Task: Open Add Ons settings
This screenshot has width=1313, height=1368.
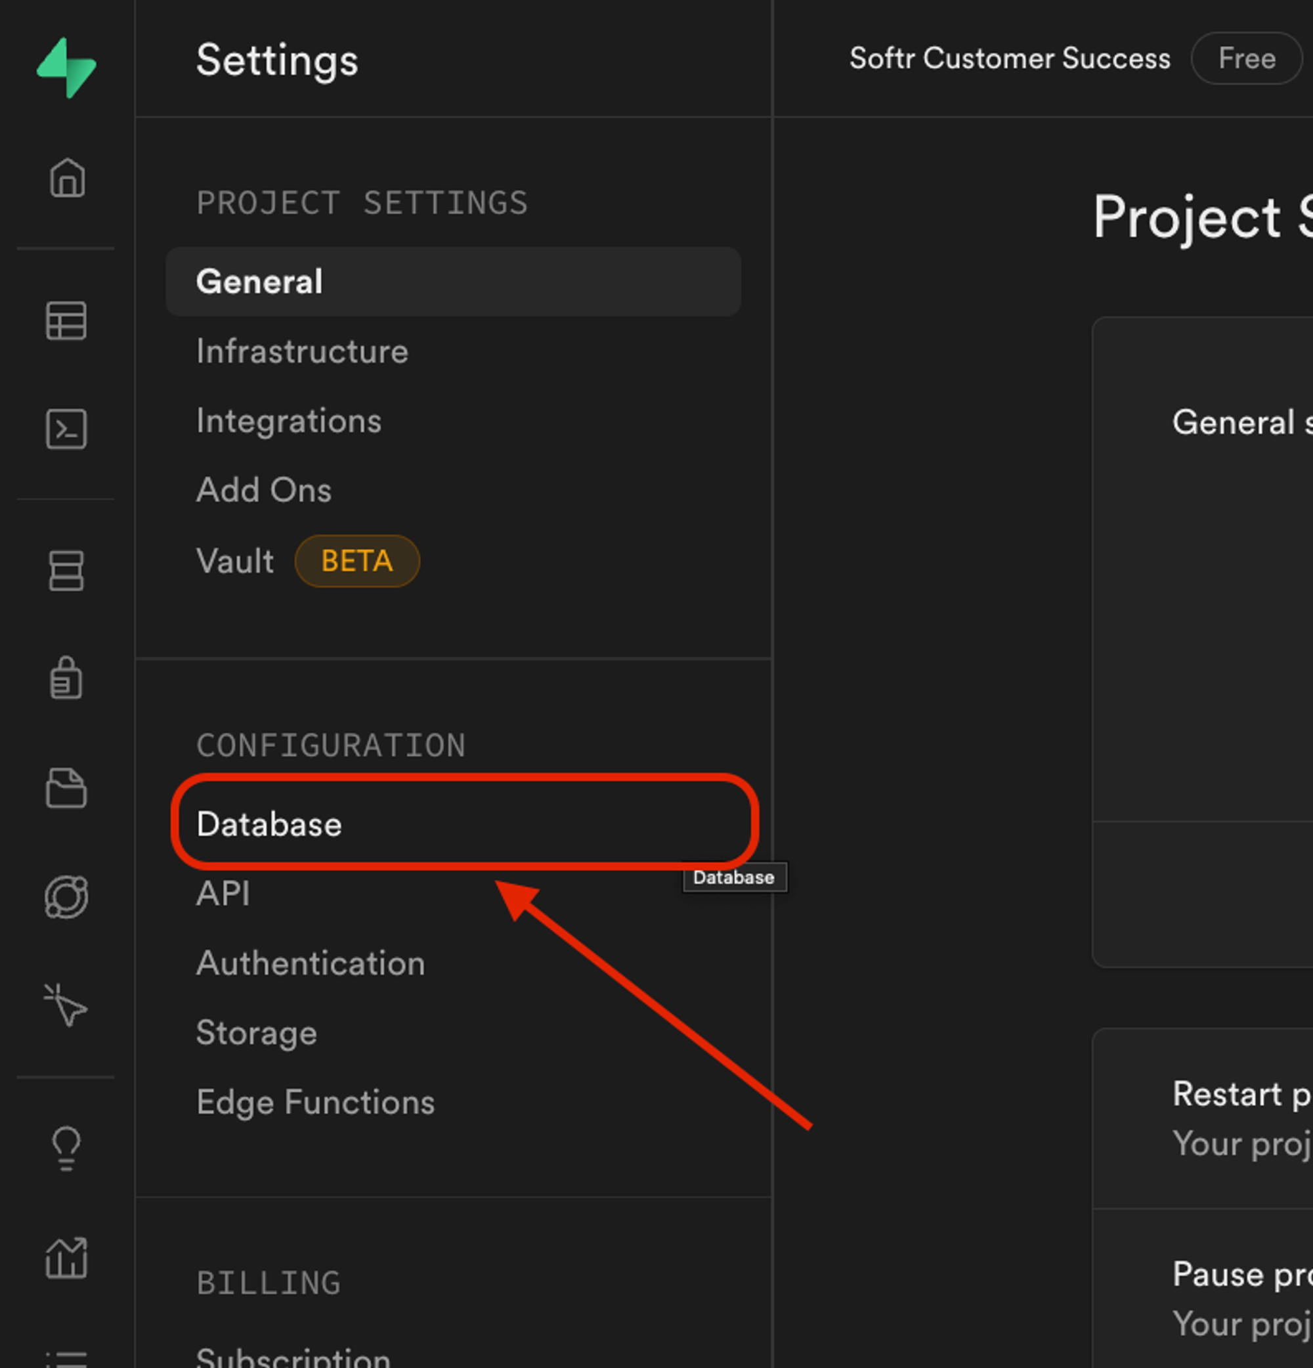Action: [264, 490]
